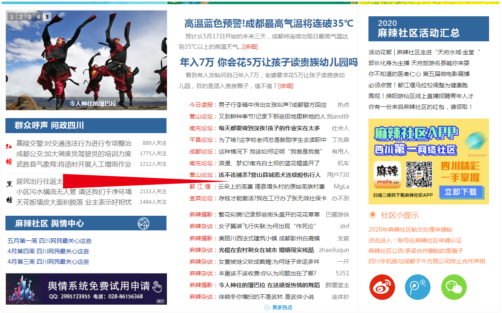Open 绵阳游仙区线上直播招聘 link
The image size is (502, 313).
pyautogui.click(x=421, y=96)
